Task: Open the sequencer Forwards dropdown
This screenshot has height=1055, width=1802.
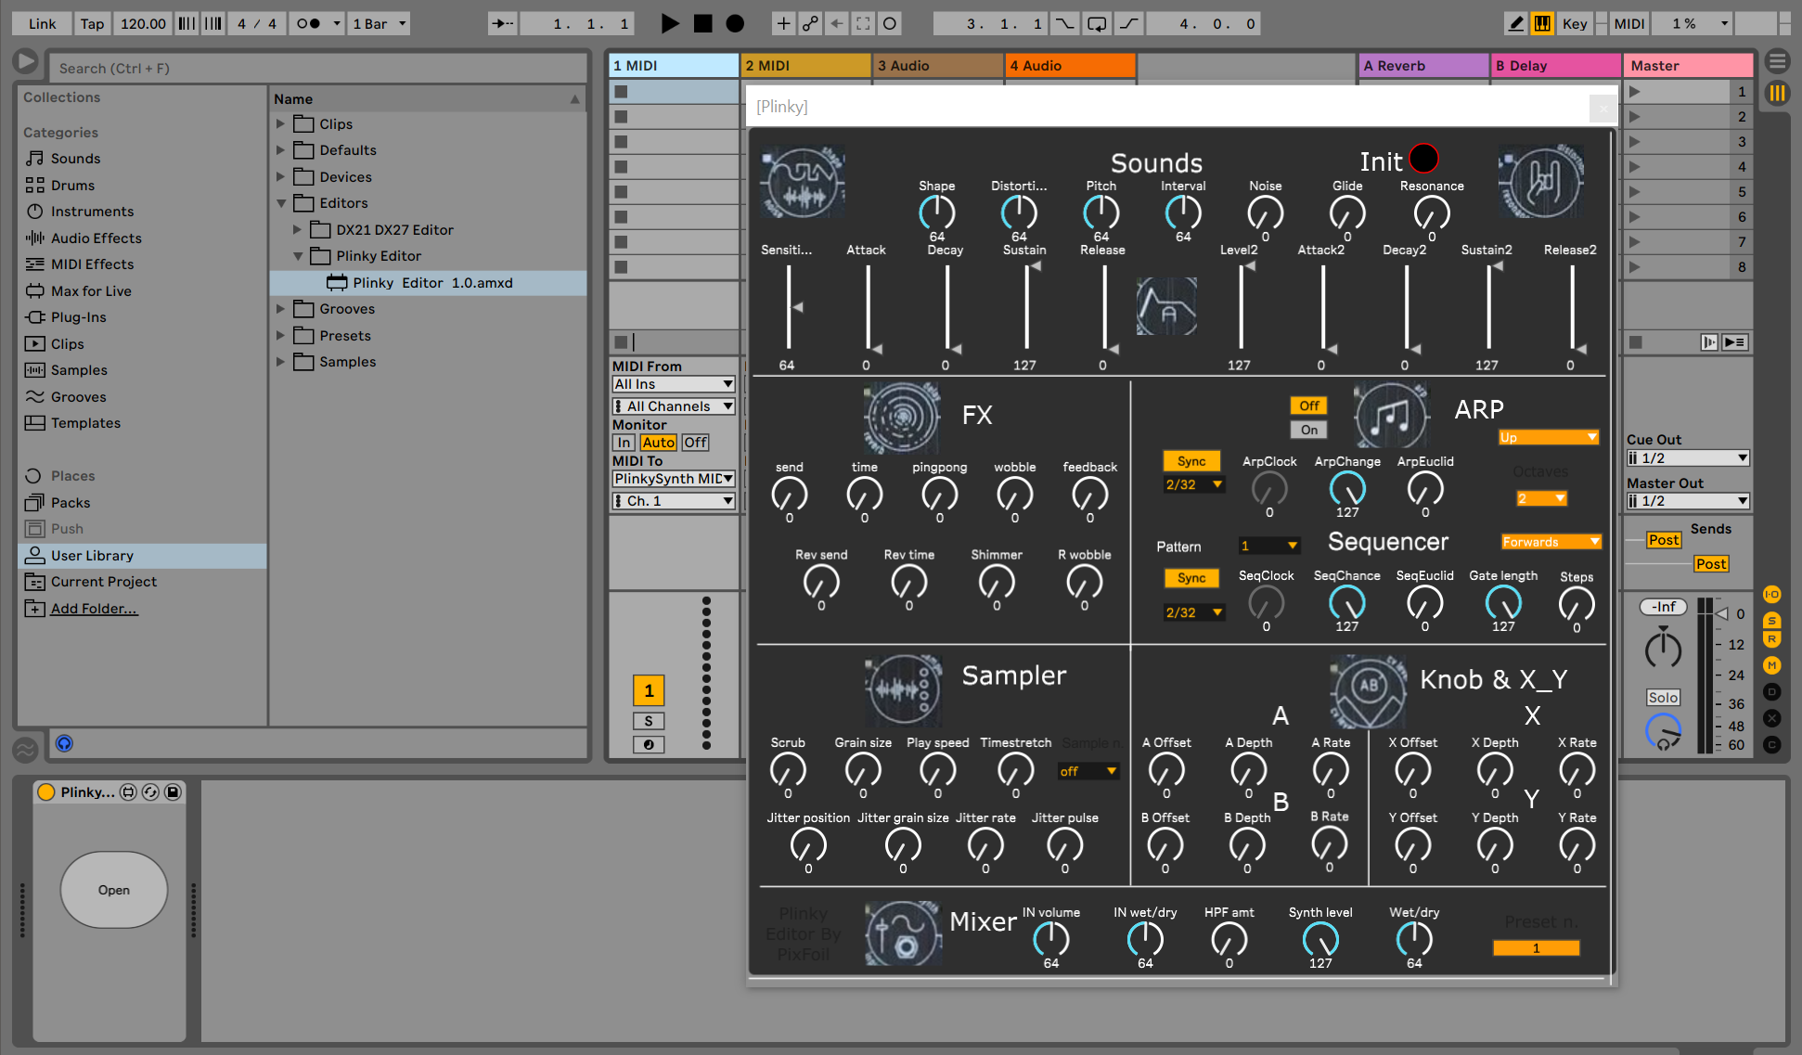Action: (x=1551, y=542)
